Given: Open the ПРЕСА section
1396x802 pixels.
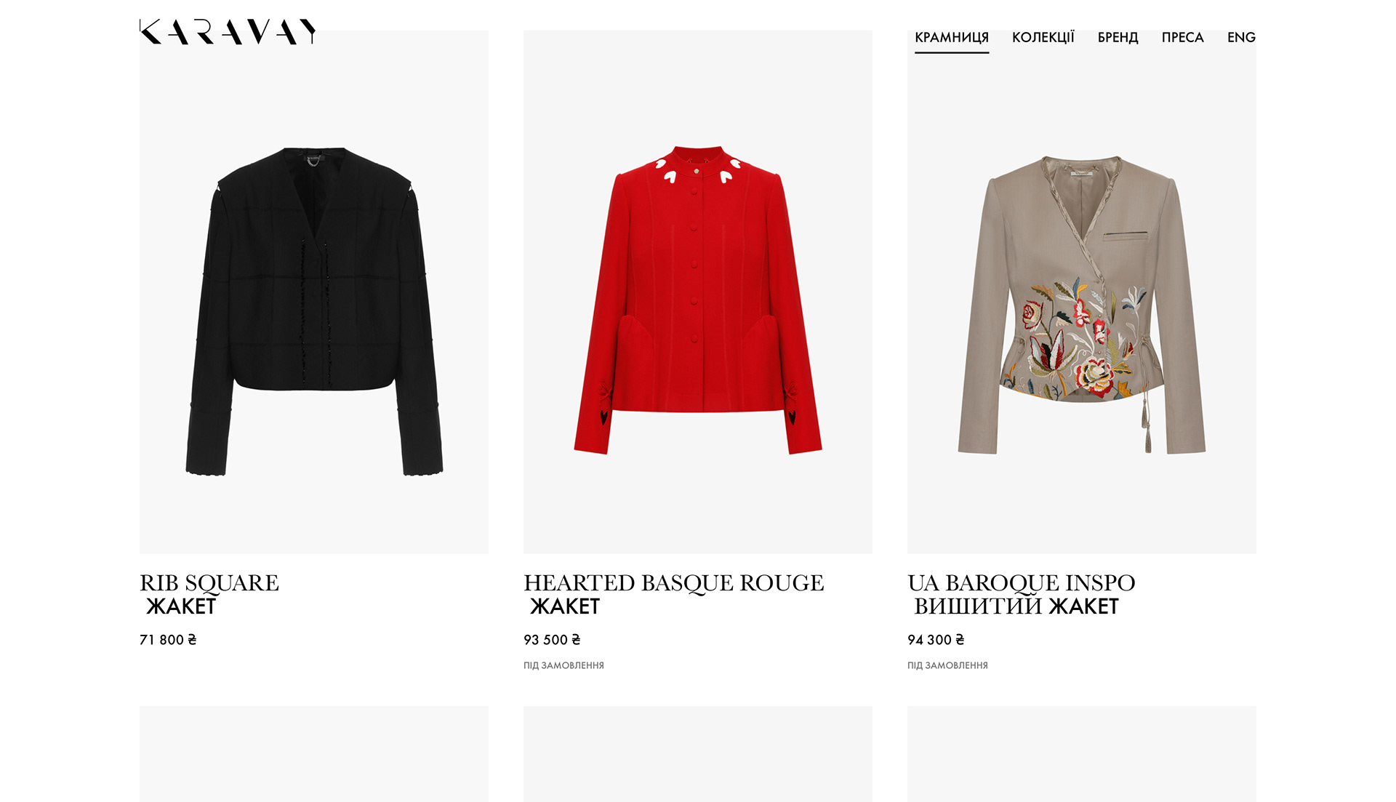Looking at the screenshot, I should click(1182, 37).
